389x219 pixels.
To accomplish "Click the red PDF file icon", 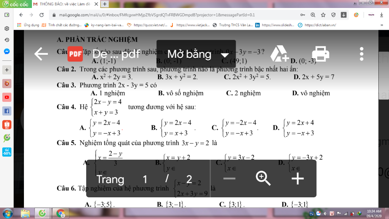I will click(75, 54).
